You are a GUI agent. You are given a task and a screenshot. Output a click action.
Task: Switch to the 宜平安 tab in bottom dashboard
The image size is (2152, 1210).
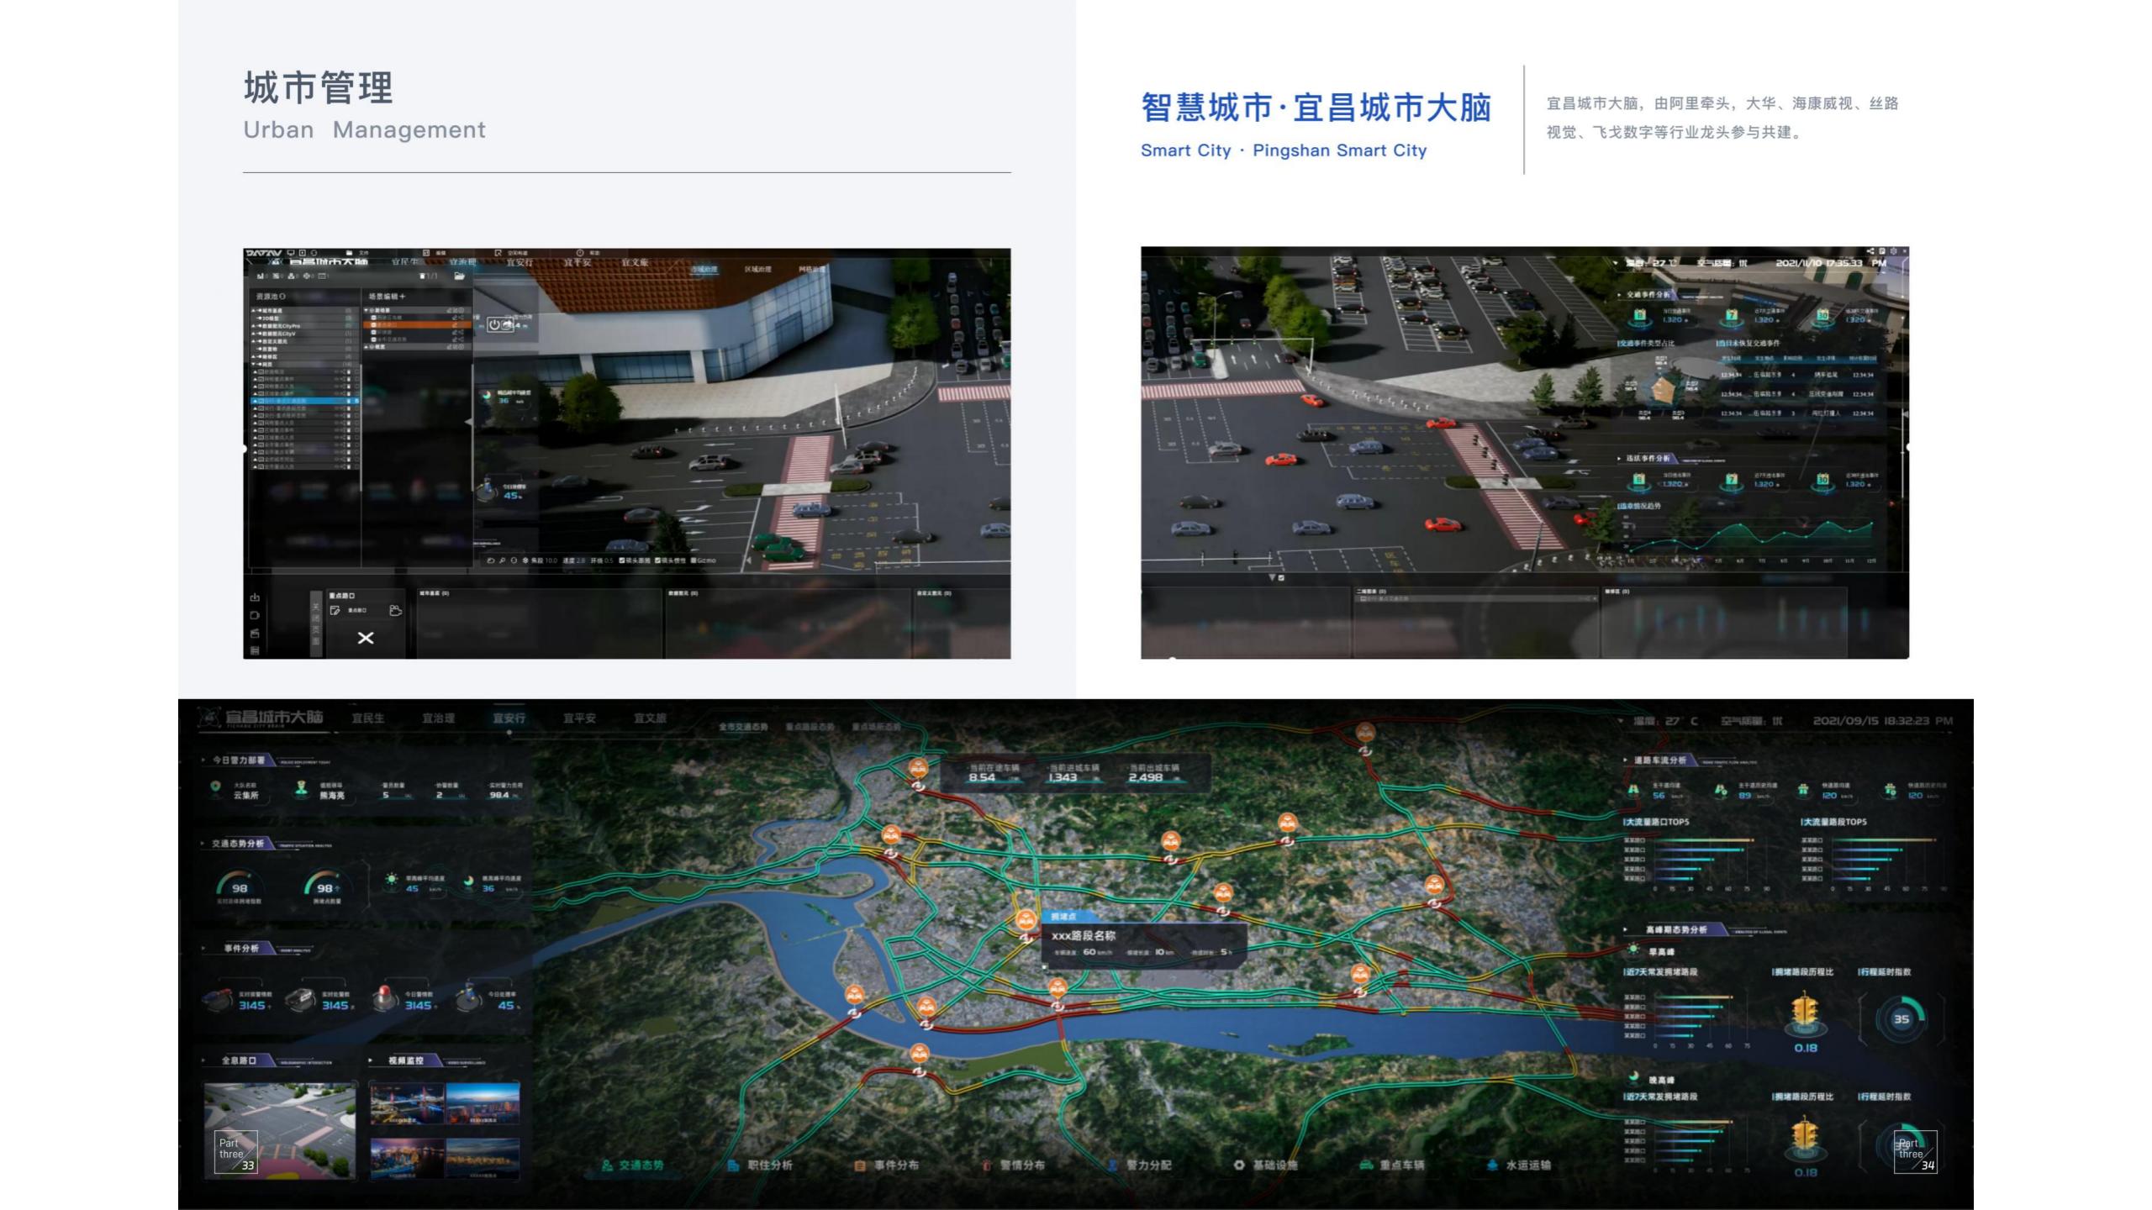click(x=579, y=718)
